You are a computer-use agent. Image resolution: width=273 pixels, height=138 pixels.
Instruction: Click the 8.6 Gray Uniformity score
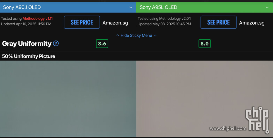(x=102, y=44)
